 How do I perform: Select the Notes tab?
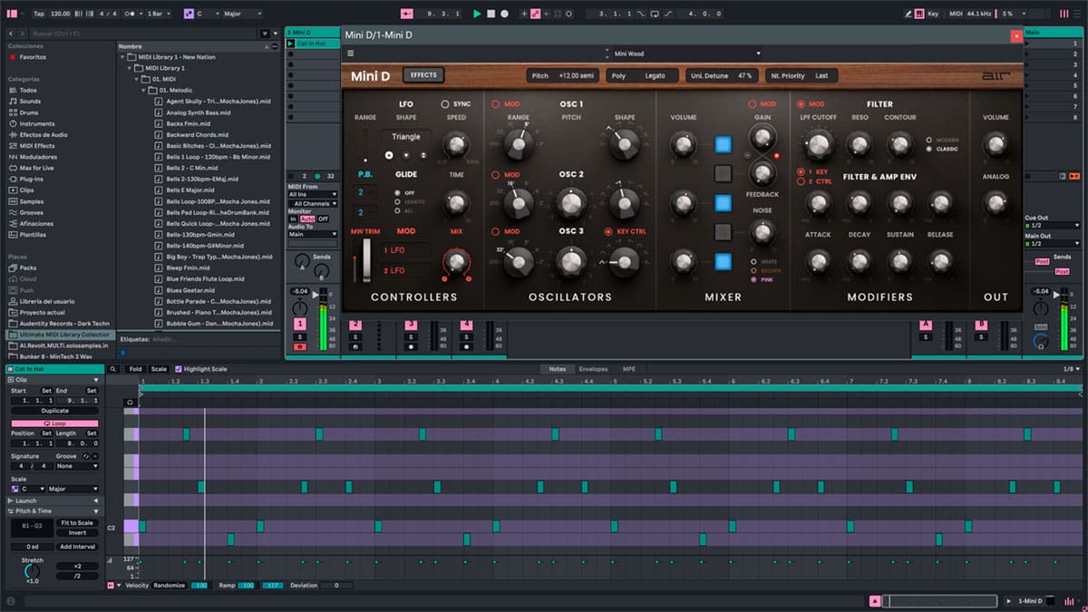point(558,369)
